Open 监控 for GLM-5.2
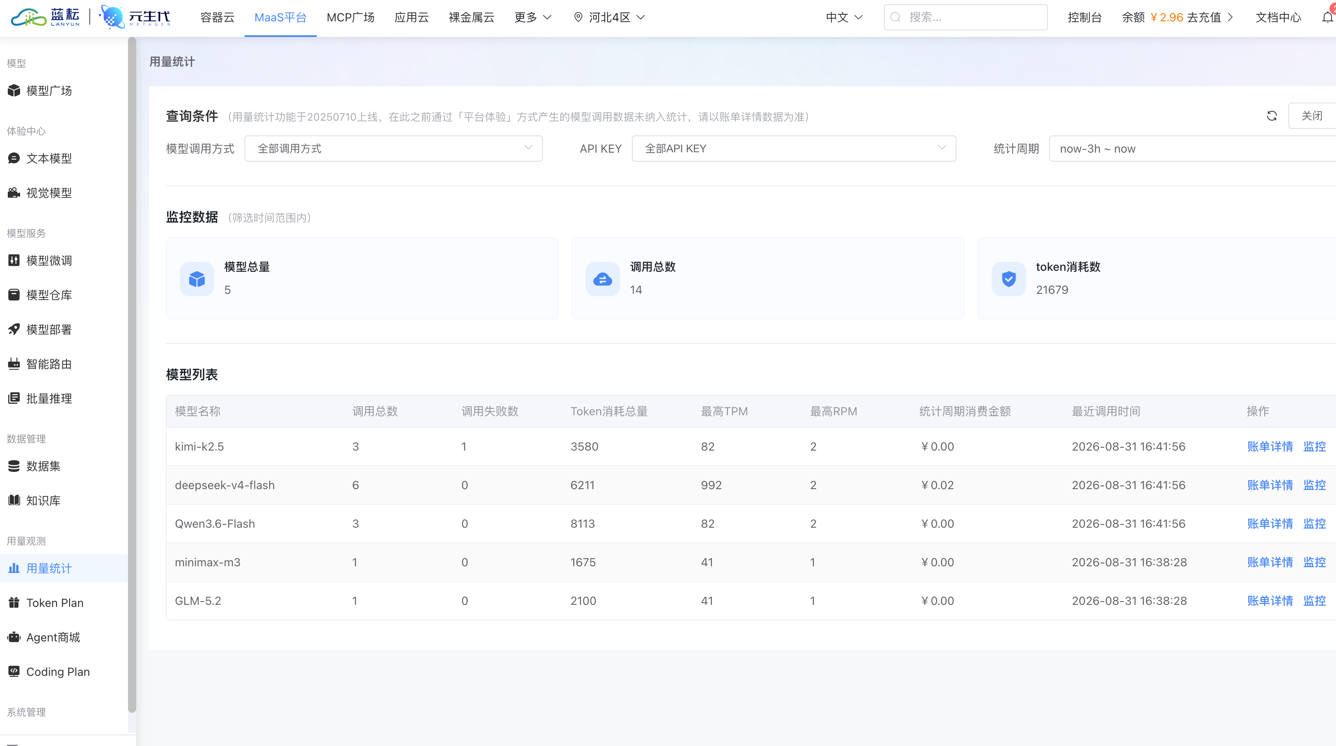Image resolution: width=1336 pixels, height=746 pixels. click(1315, 601)
